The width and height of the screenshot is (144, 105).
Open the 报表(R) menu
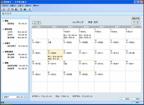pos(28,6)
